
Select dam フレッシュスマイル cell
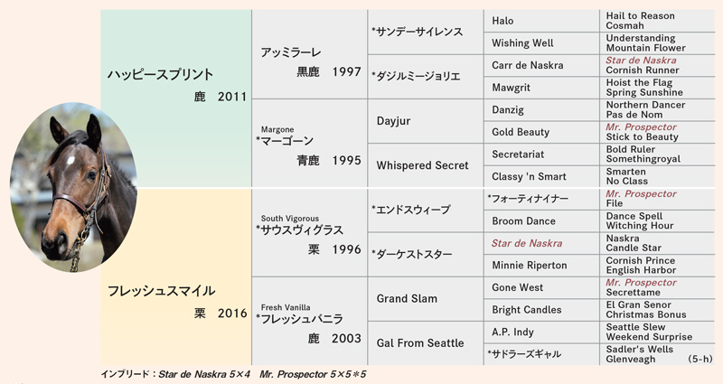pos(176,276)
